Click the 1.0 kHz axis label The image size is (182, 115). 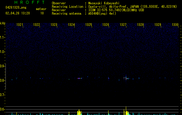[x=2, y=52]
